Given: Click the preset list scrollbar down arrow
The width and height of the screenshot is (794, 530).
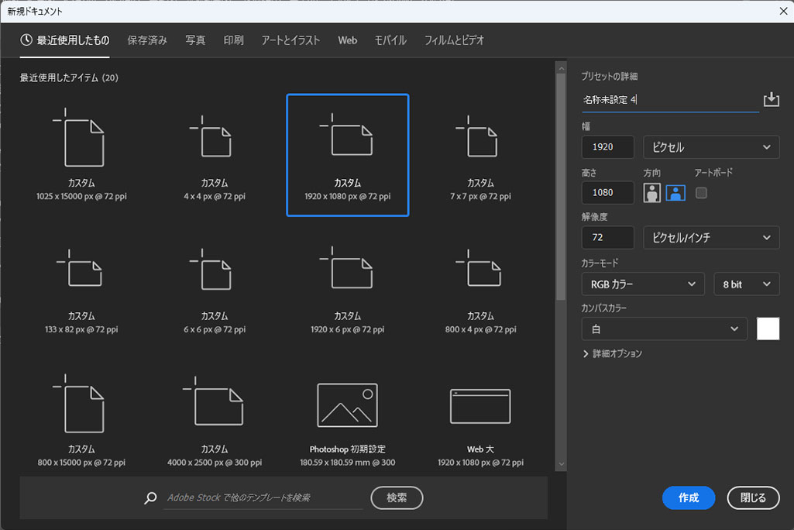Looking at the screenshot, I should pyautogui.click(x=561, y=464).
